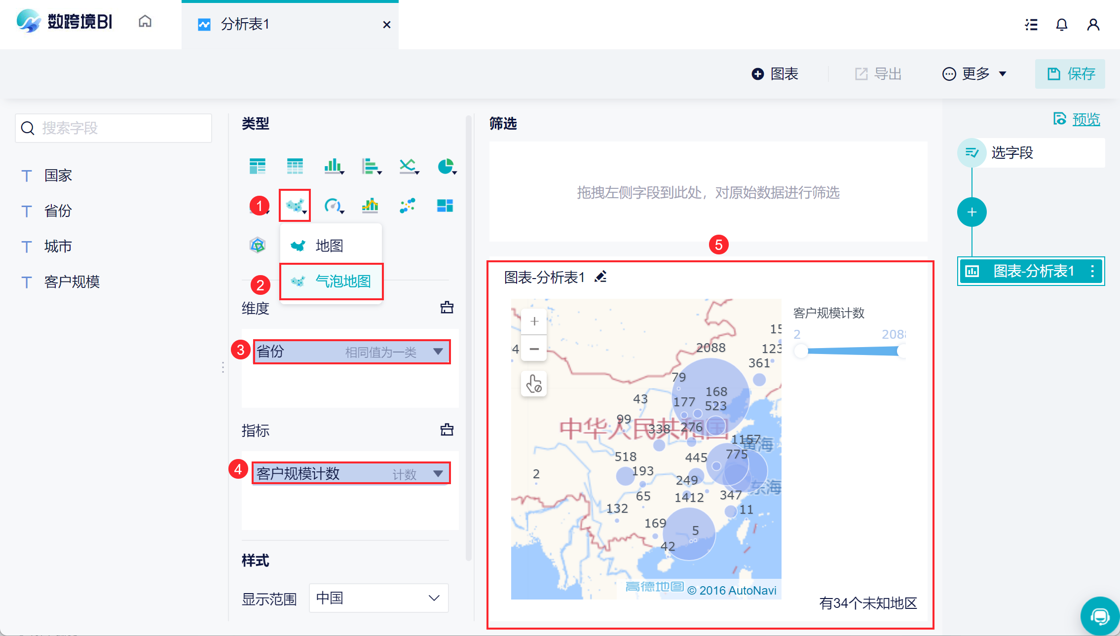Toggle the map hand gesture lock control

point(534,384)
